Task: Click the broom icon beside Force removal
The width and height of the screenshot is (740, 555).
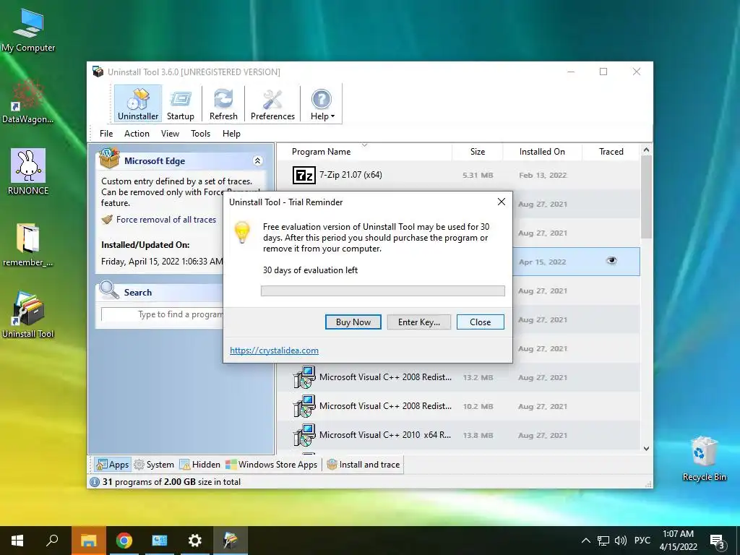Action: (x=107, y=220)
